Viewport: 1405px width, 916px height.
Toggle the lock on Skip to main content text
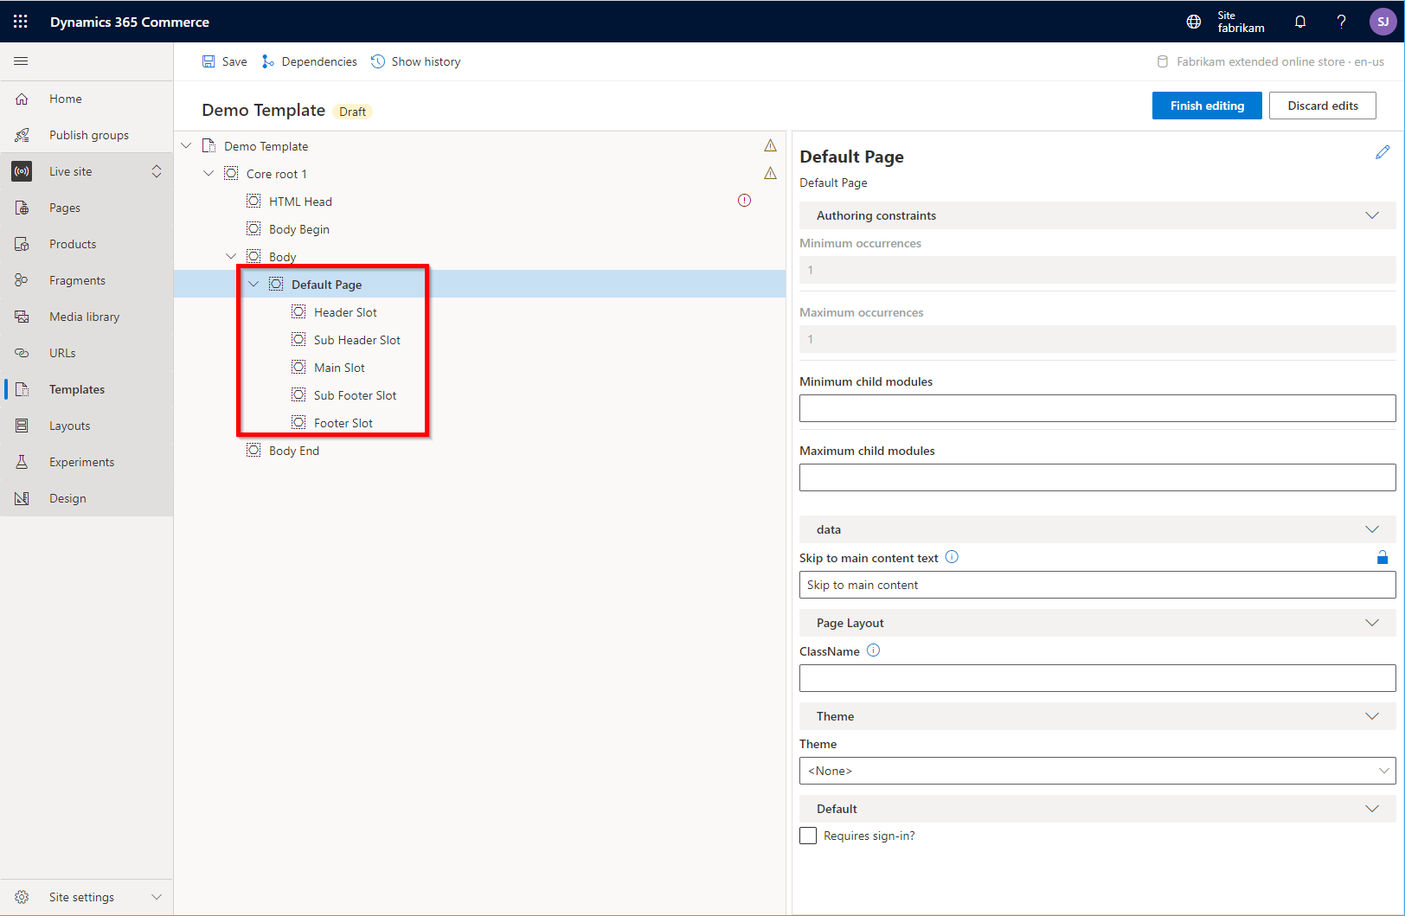pos(1382,557)
